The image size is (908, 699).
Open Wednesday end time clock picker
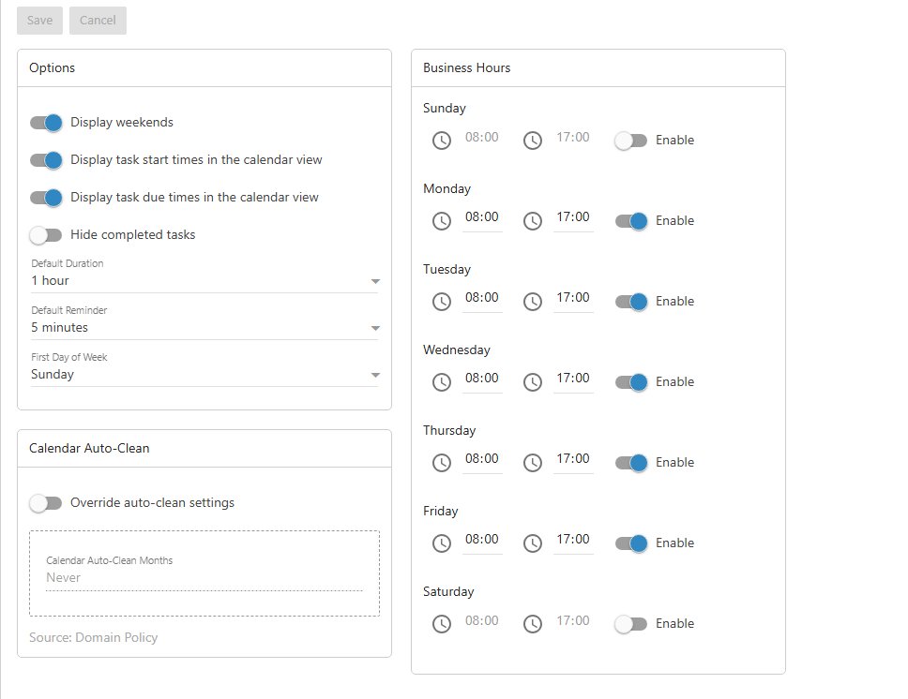pyautogui.click(x=533, y=382)
